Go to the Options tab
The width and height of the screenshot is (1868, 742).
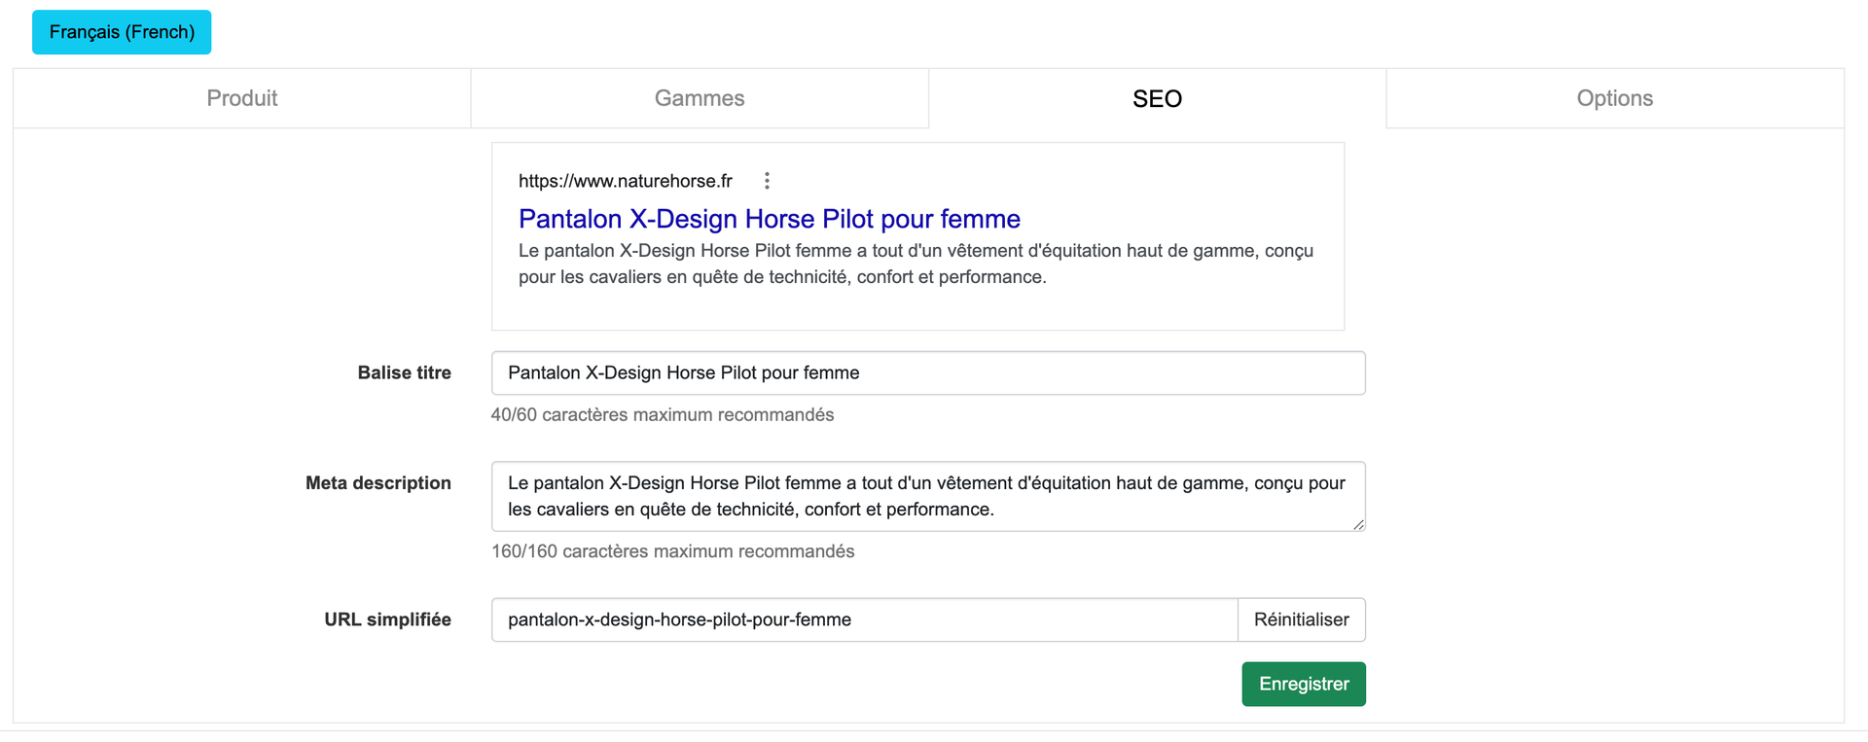pos(1614,98)
